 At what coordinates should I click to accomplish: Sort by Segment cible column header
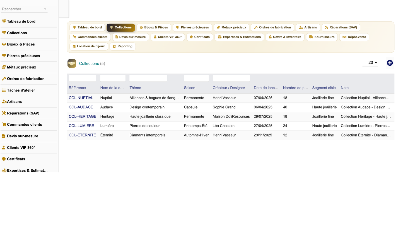coord(324,88)
